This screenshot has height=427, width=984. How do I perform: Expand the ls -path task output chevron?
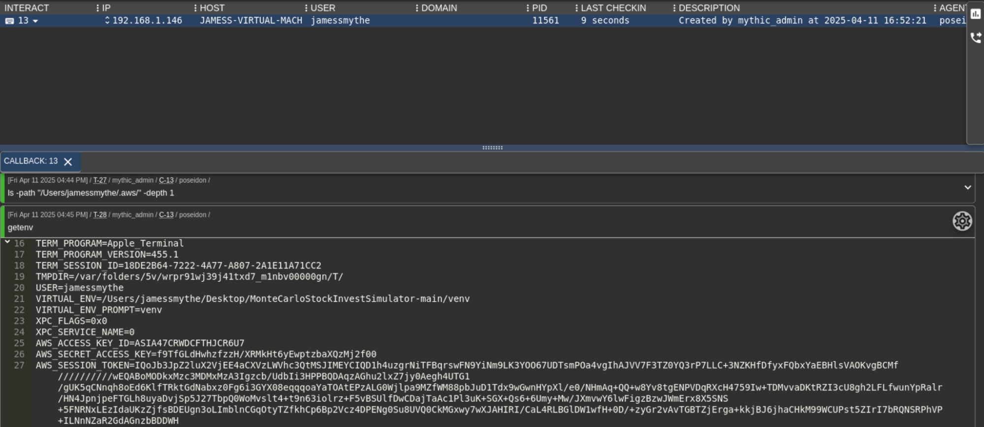point(967,188)
